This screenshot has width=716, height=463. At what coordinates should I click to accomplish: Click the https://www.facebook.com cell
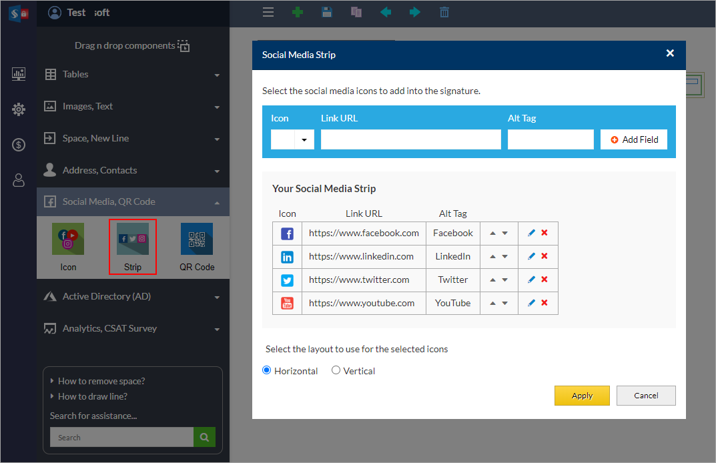coord(364,234)
